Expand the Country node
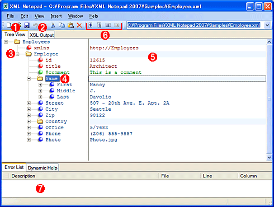 (x=29, y=121)
